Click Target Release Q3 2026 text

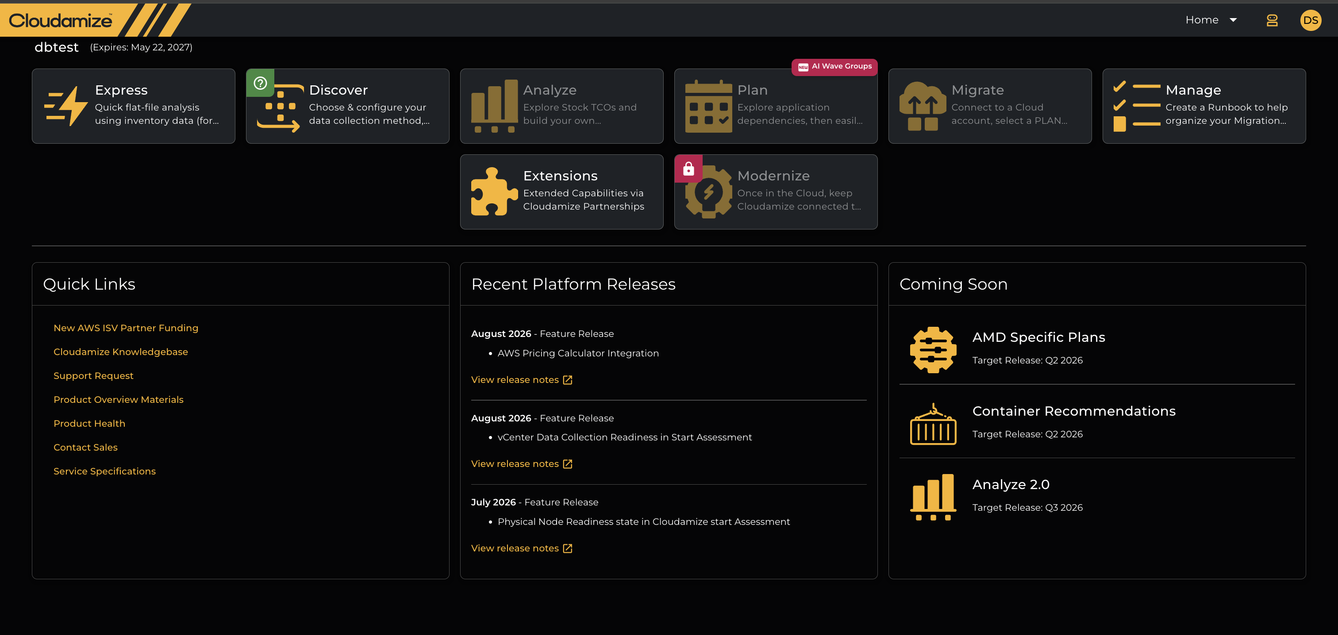tap(1027, 508)
